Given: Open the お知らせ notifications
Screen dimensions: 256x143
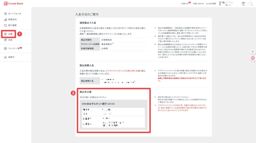Looking at the screenshot, I should (184, 4).
